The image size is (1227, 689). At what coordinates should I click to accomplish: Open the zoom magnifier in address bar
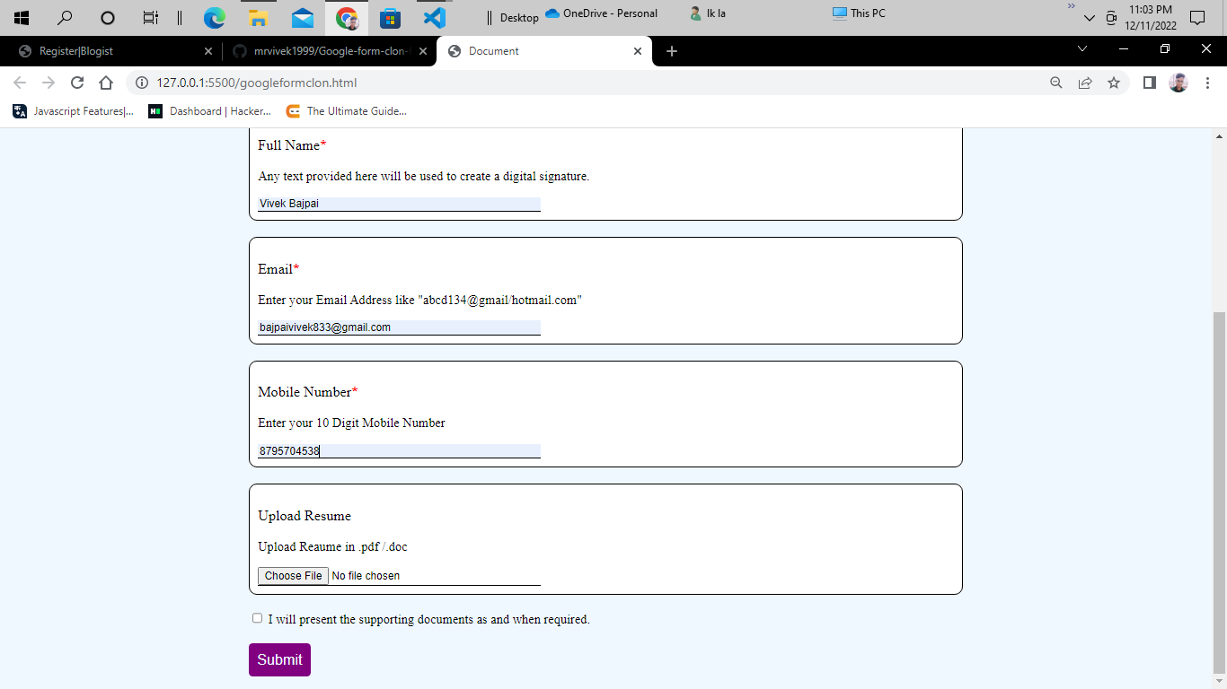[1055, 83]
